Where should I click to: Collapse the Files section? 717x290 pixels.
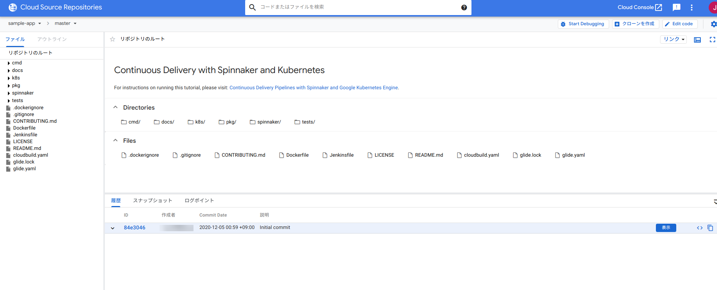coord(115,140)
